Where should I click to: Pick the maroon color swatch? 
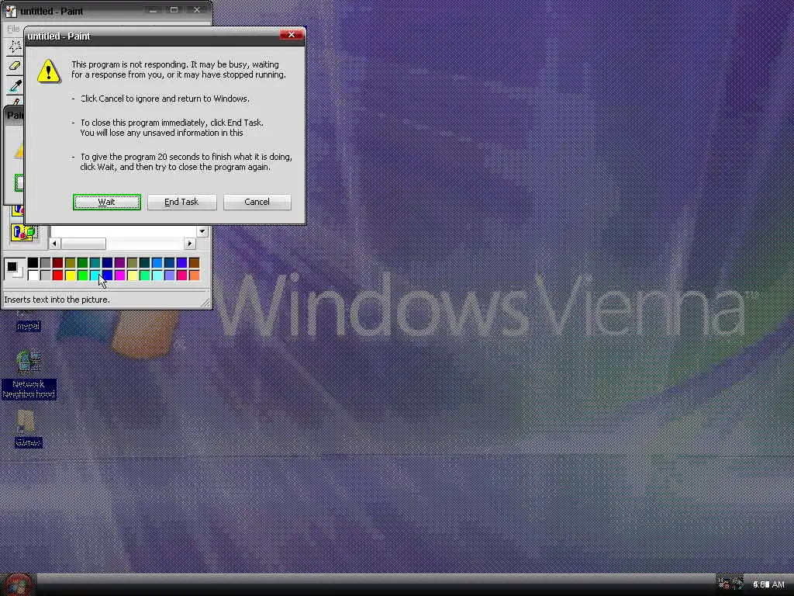tap(57, 262)
